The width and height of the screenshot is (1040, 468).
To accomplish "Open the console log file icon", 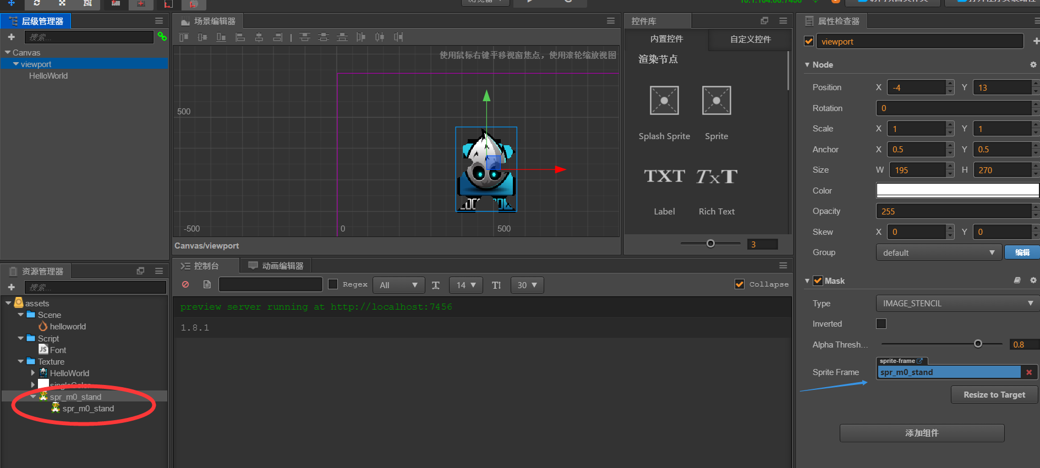I will tap(207, 284).
